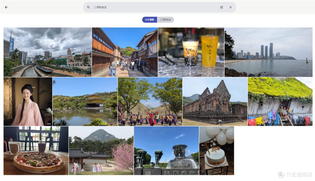The image size is (315, 181).
Task: Click the magnifying glass search icon
Action: point(88,7)
